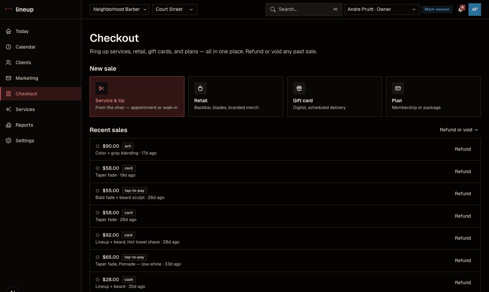The image size is (489, 292).
Task: Click into the Search field
Action: pyautogui.click(x=304, y=10)
